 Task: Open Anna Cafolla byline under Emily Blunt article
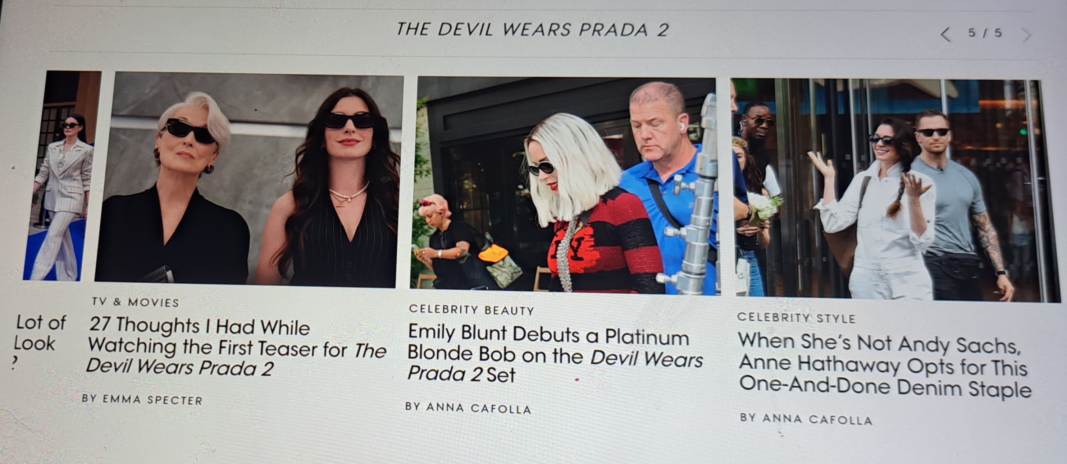pyautogui.click(x=468, y=407)
